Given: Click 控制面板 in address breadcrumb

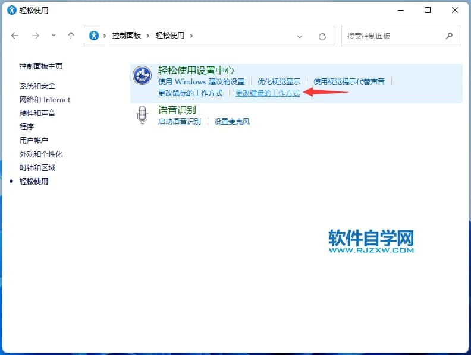Looking at the screenshot, I should click(127, 36).
